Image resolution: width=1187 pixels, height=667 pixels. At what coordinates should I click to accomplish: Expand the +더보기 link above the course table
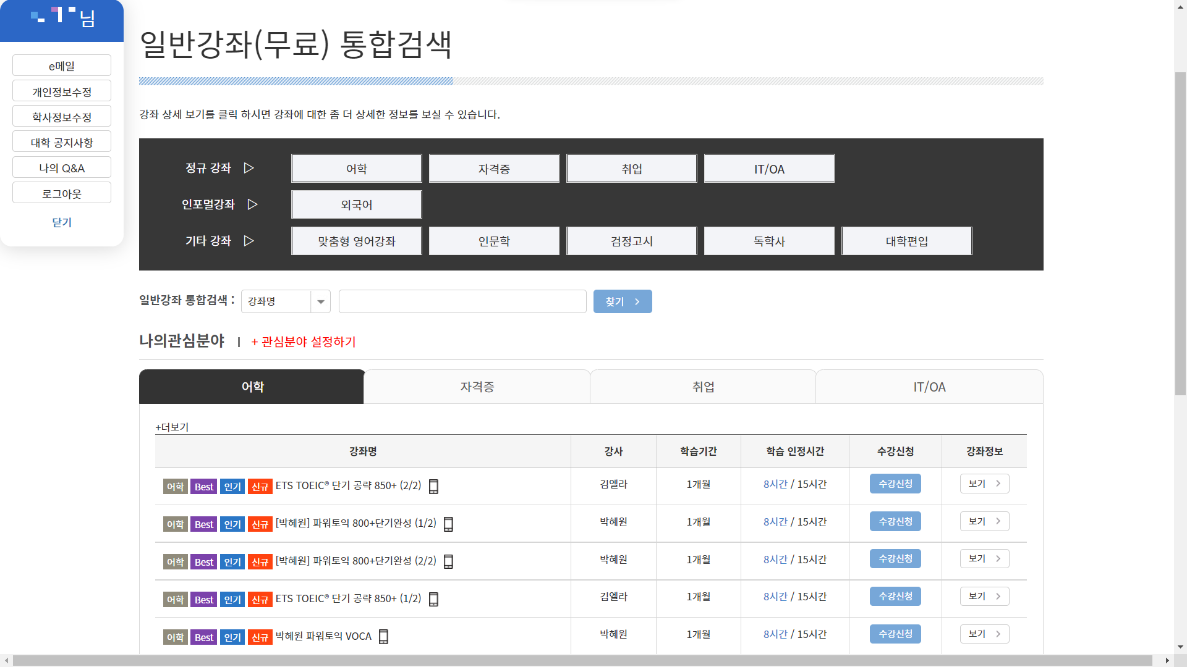tap(172, 427)
